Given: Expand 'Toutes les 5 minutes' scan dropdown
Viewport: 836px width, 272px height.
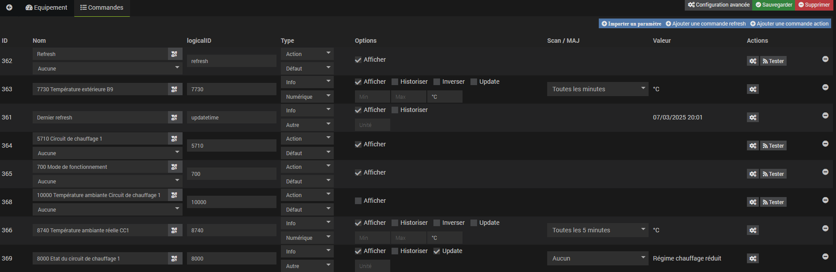Looking at the screenshot, I should point(597,230).
